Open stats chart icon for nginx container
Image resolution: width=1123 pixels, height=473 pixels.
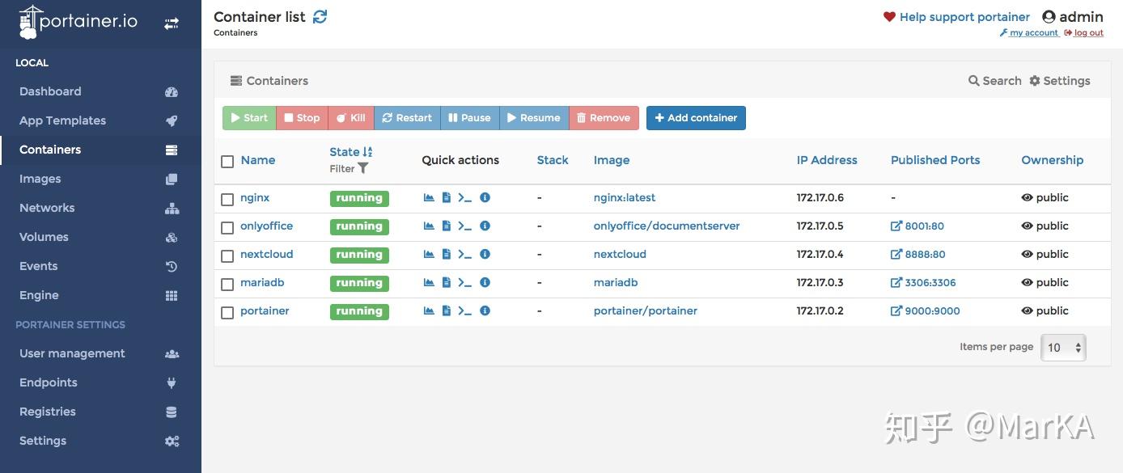click(429, 197)
